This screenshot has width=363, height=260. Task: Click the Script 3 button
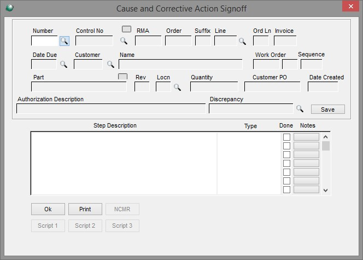122,226
